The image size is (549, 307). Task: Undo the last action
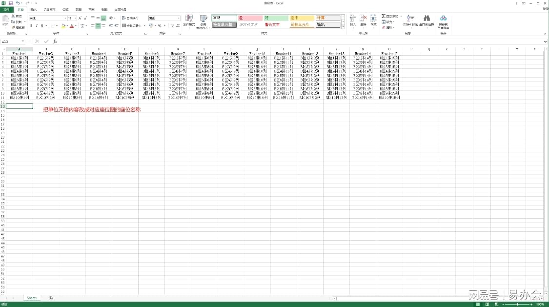[x=18, y=3]
